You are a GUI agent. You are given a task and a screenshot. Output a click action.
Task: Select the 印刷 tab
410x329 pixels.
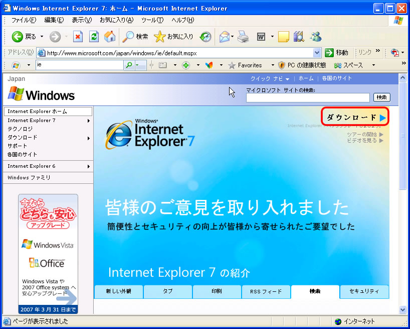[217, 291]
